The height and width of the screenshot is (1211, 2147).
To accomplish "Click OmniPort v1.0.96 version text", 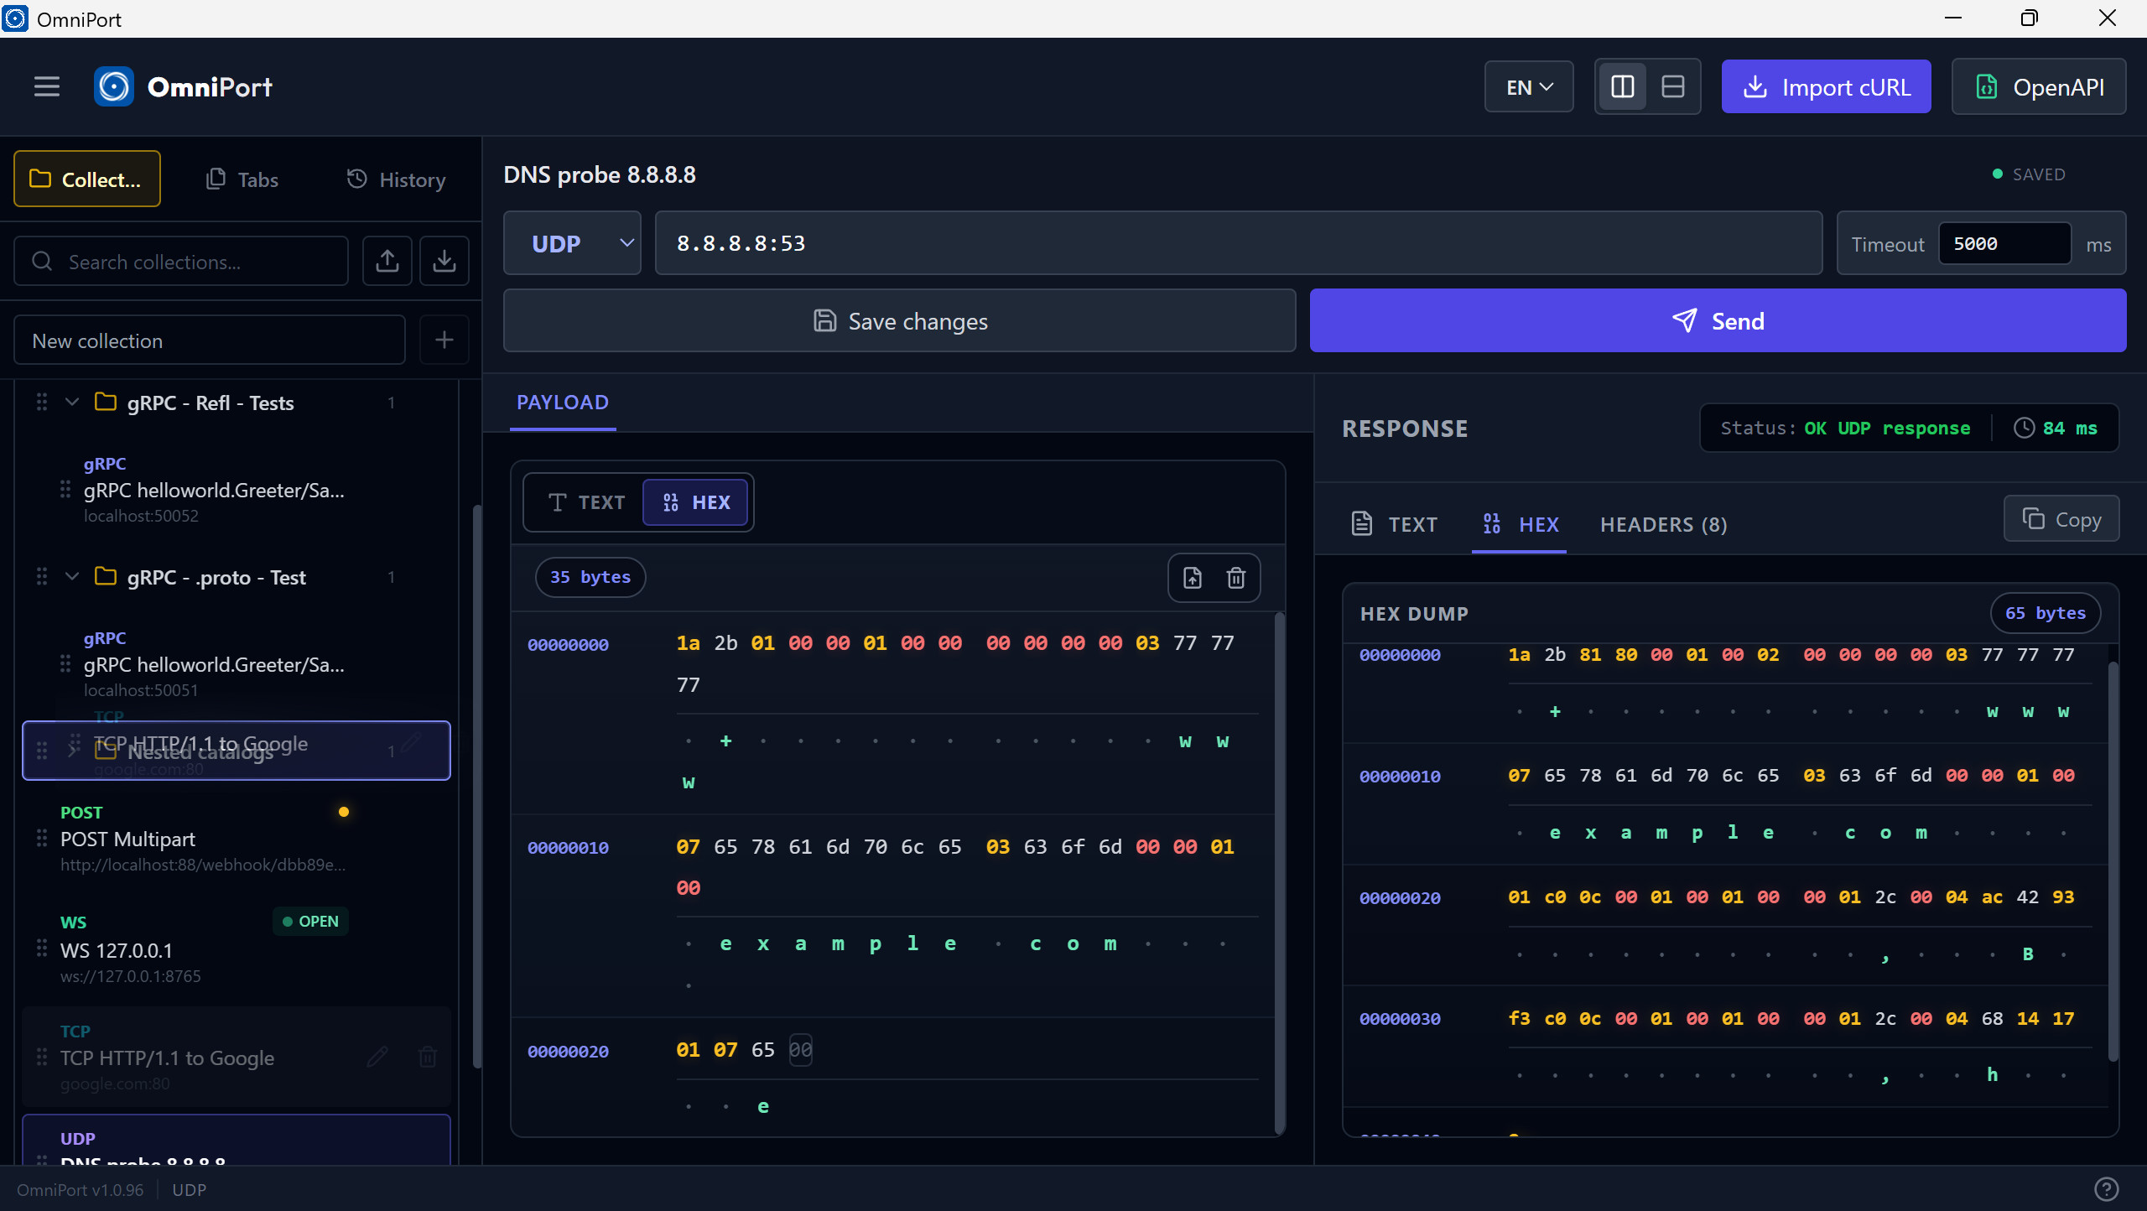I will tap(80, 1189).
